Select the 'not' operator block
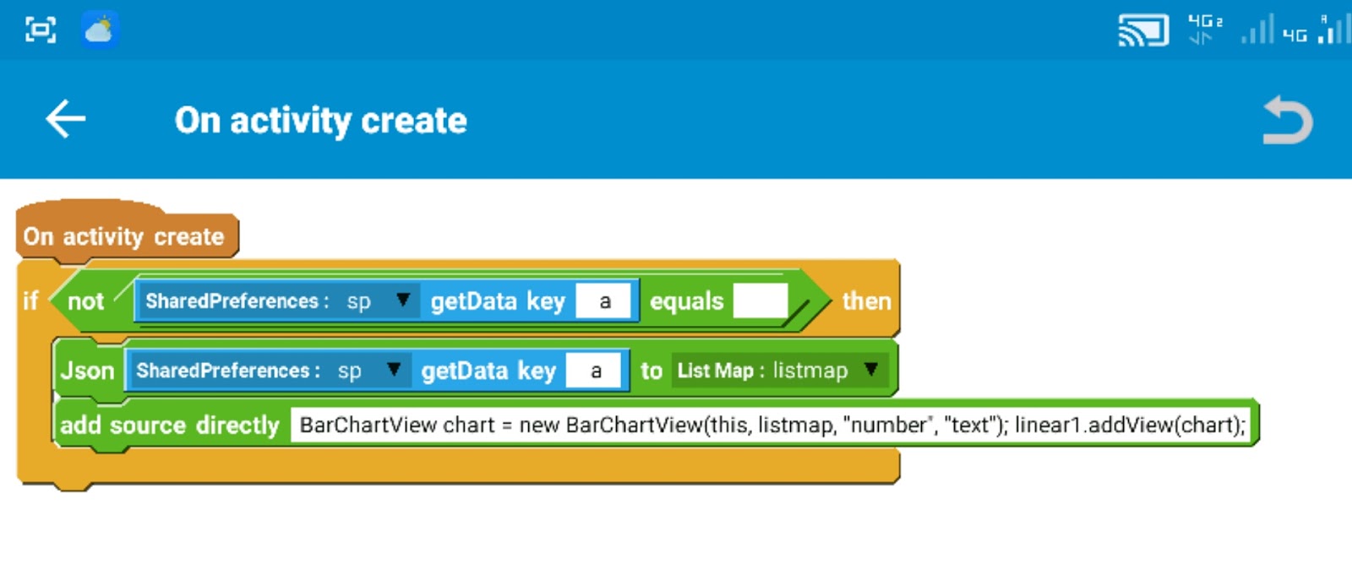The width and height of the screenshot is (1352, 563). 85,301
